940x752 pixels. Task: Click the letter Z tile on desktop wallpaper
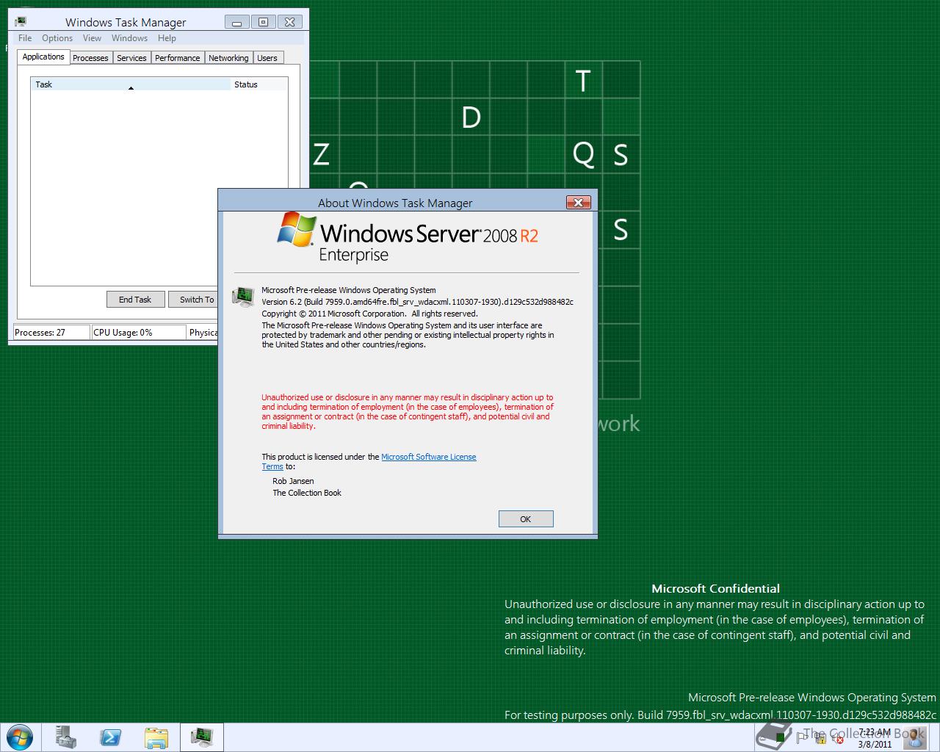coord(321,155)
